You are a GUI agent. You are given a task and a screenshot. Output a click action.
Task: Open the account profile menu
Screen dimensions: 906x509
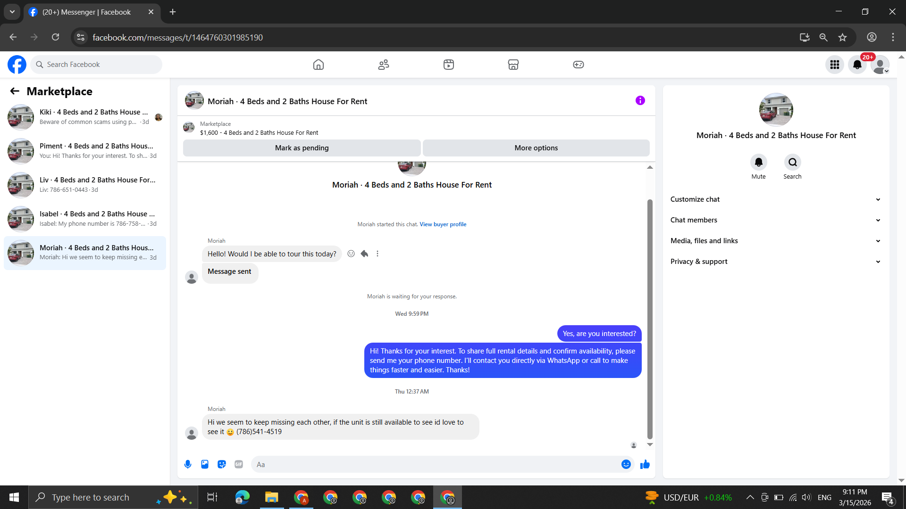[880, 65]
